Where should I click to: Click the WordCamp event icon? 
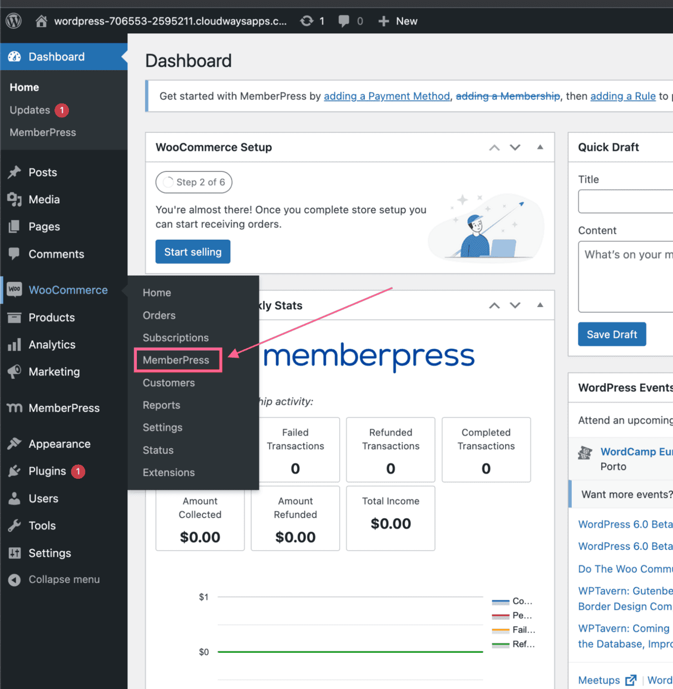(x=585, y=453)
